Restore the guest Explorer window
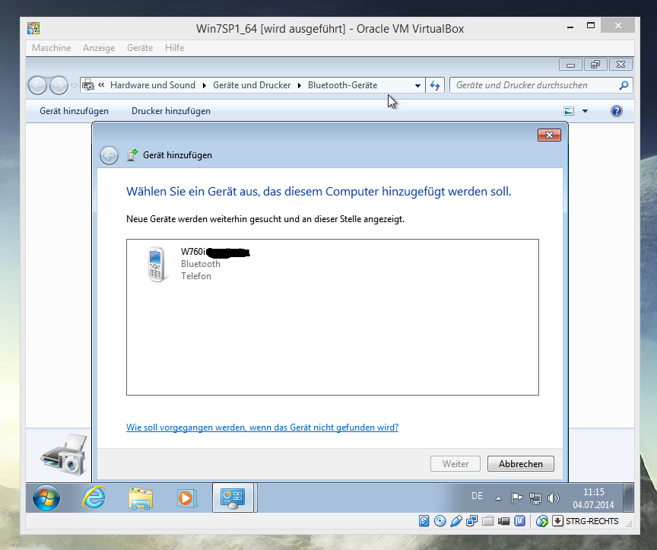This screenshot has width=657, height=550. coord(595,65)
